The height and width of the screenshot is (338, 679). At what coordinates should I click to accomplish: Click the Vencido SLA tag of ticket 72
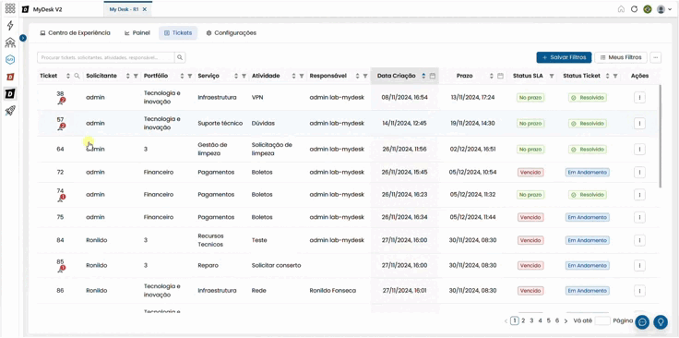[x=530, y=172]
